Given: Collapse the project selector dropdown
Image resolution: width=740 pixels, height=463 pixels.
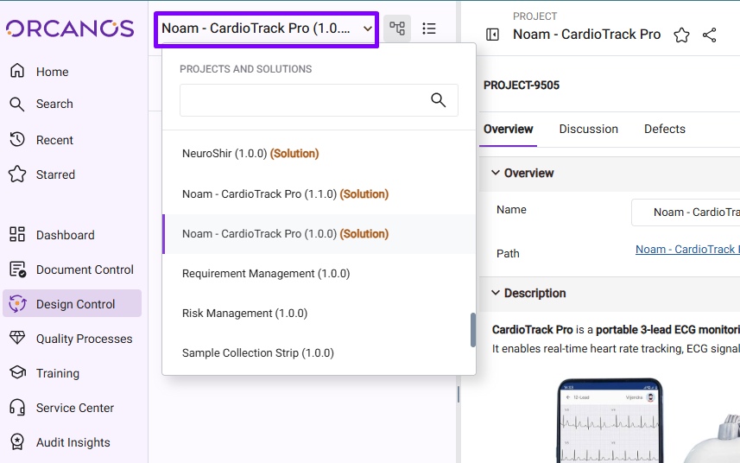Looking at the screenshot, I should point(368,29).
